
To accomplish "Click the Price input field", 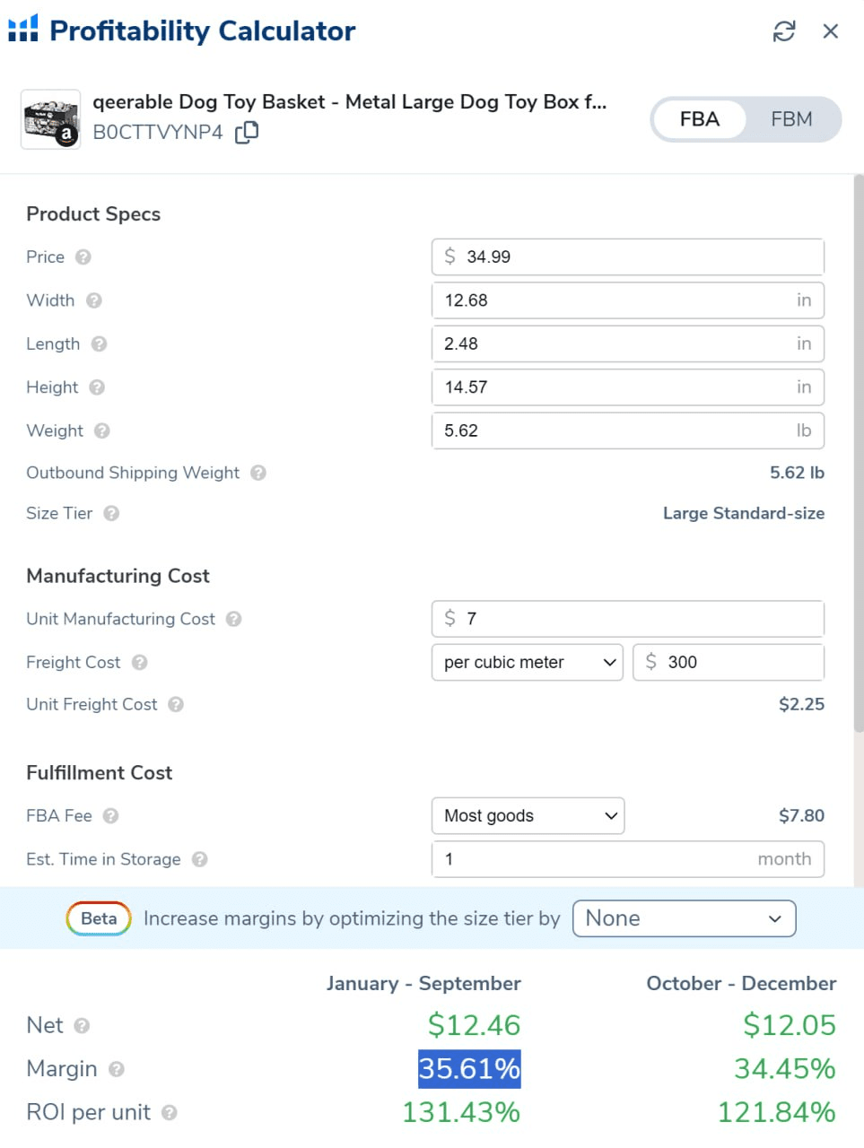I will (x=628, y=257).
